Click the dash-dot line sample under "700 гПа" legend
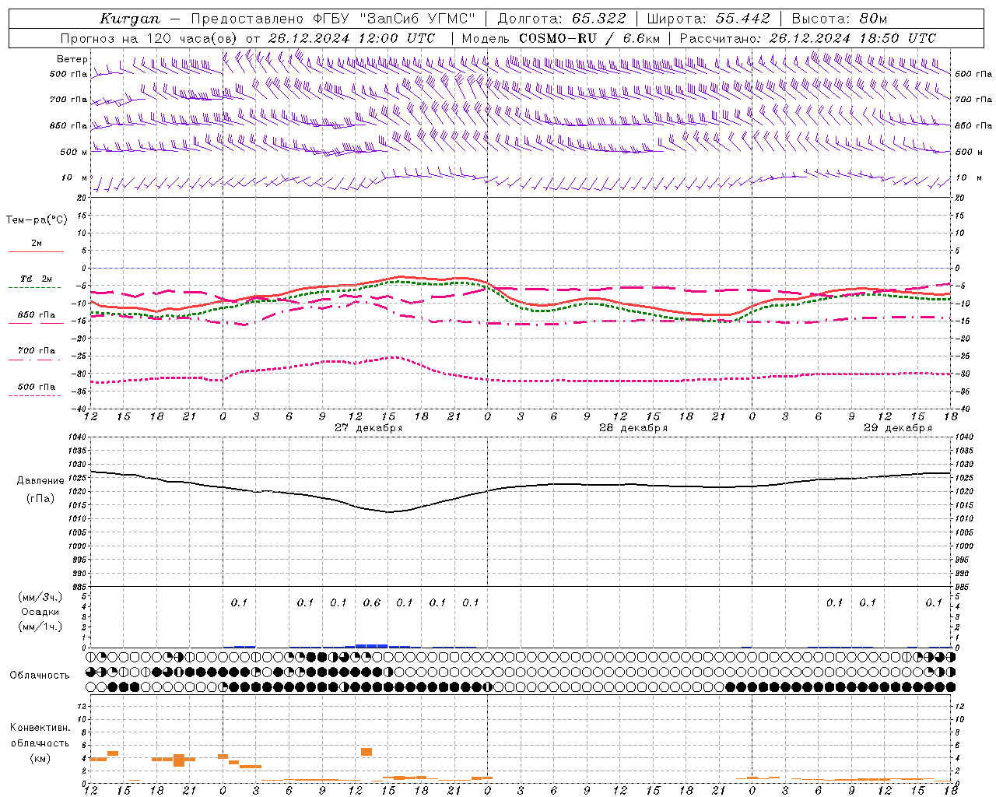This screenshot has width=996, height=797. coord(34,360)
